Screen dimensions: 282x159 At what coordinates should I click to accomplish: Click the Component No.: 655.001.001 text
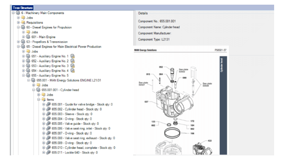pyautogui.click(x=157, y=21)
